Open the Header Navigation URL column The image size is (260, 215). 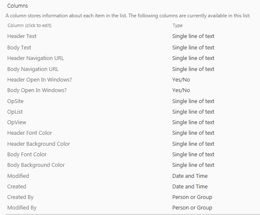coord(36,58)
